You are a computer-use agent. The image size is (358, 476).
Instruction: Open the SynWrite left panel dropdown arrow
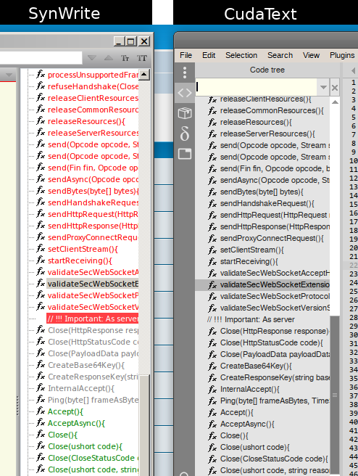coord(9,75)
